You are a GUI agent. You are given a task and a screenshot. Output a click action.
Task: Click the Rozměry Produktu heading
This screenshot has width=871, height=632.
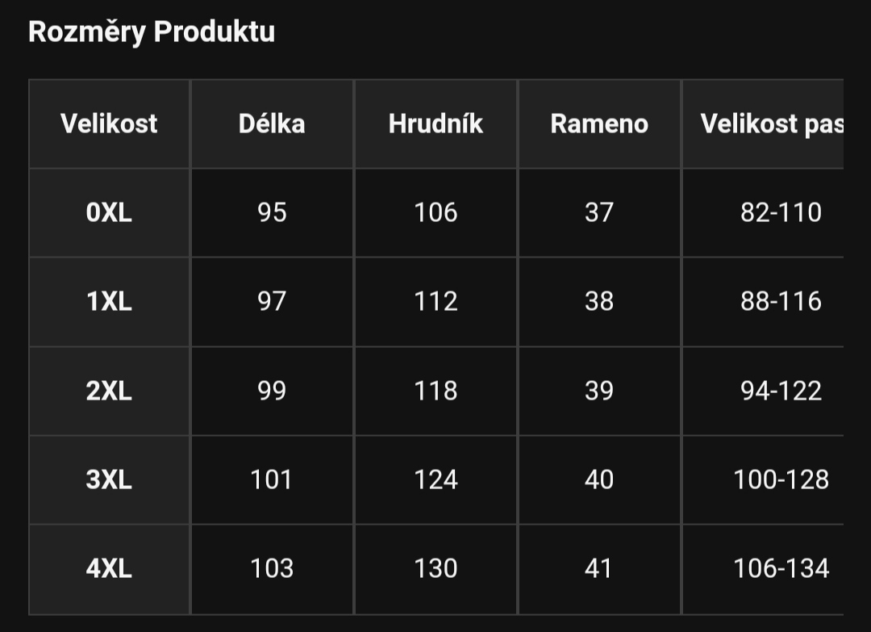coord(151,31)
